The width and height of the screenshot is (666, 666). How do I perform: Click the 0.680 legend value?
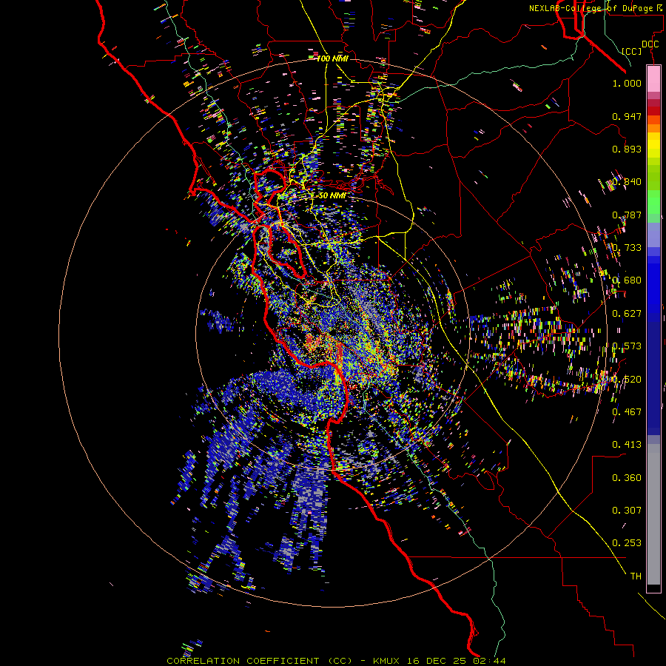(627, 280)
